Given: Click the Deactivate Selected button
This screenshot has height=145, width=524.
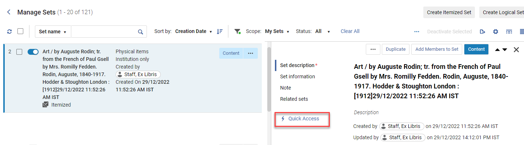Looking at the screenshot, I should (449, 32).
